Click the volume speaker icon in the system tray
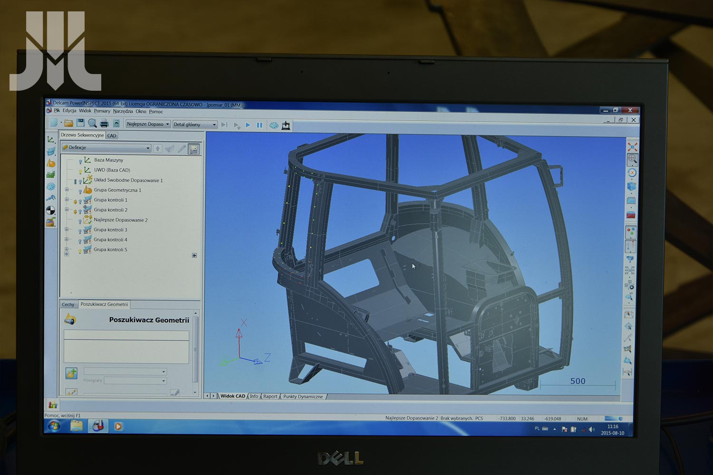713x475 pixels. click(592, 429)
